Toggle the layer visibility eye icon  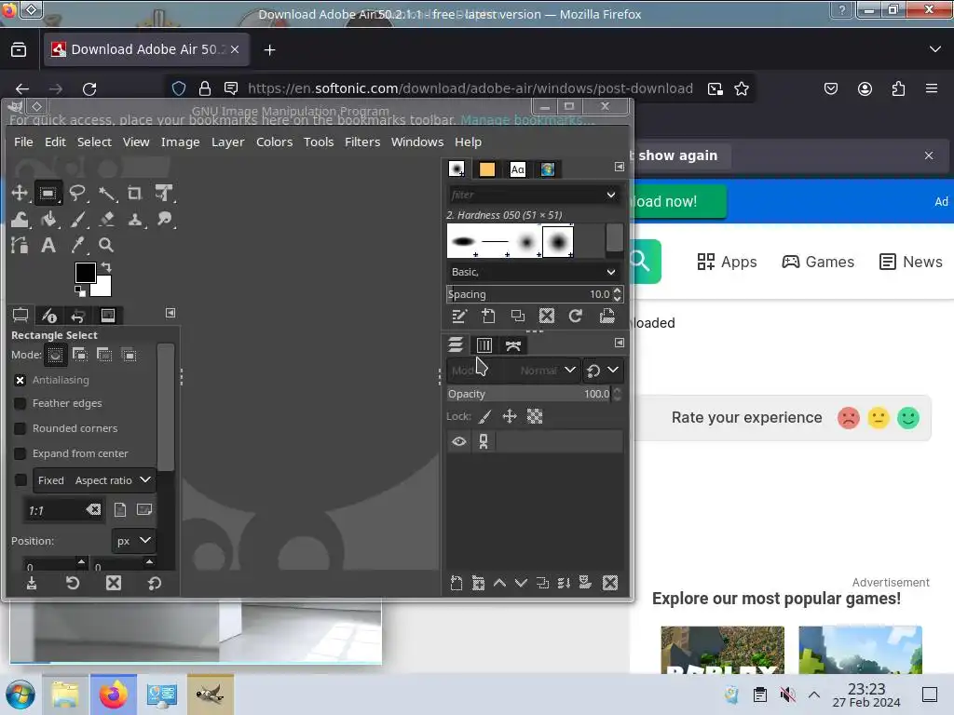coord(458,441)
